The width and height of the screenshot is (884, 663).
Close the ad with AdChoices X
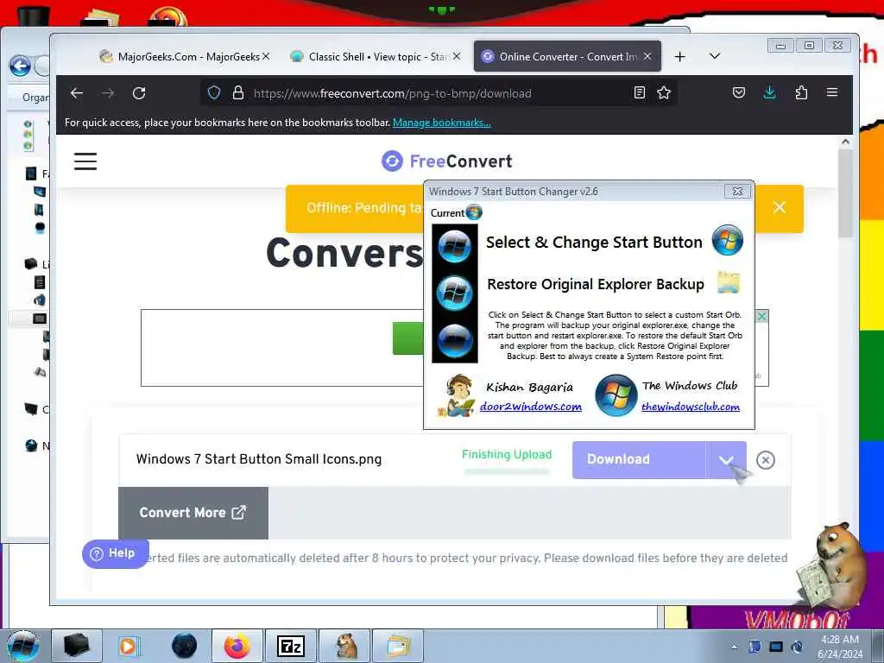coord(761,316)
